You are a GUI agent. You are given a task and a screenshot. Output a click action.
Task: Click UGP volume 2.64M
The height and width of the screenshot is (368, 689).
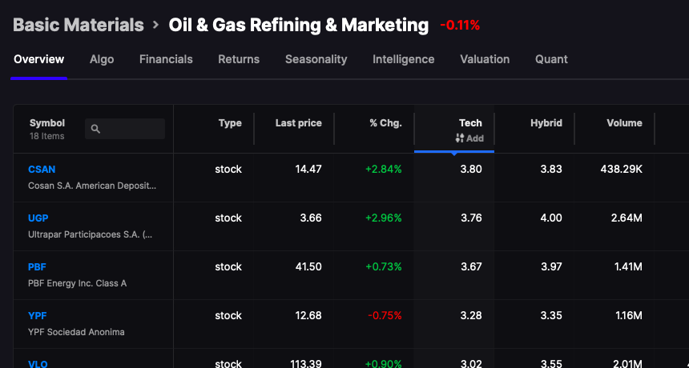627,218
